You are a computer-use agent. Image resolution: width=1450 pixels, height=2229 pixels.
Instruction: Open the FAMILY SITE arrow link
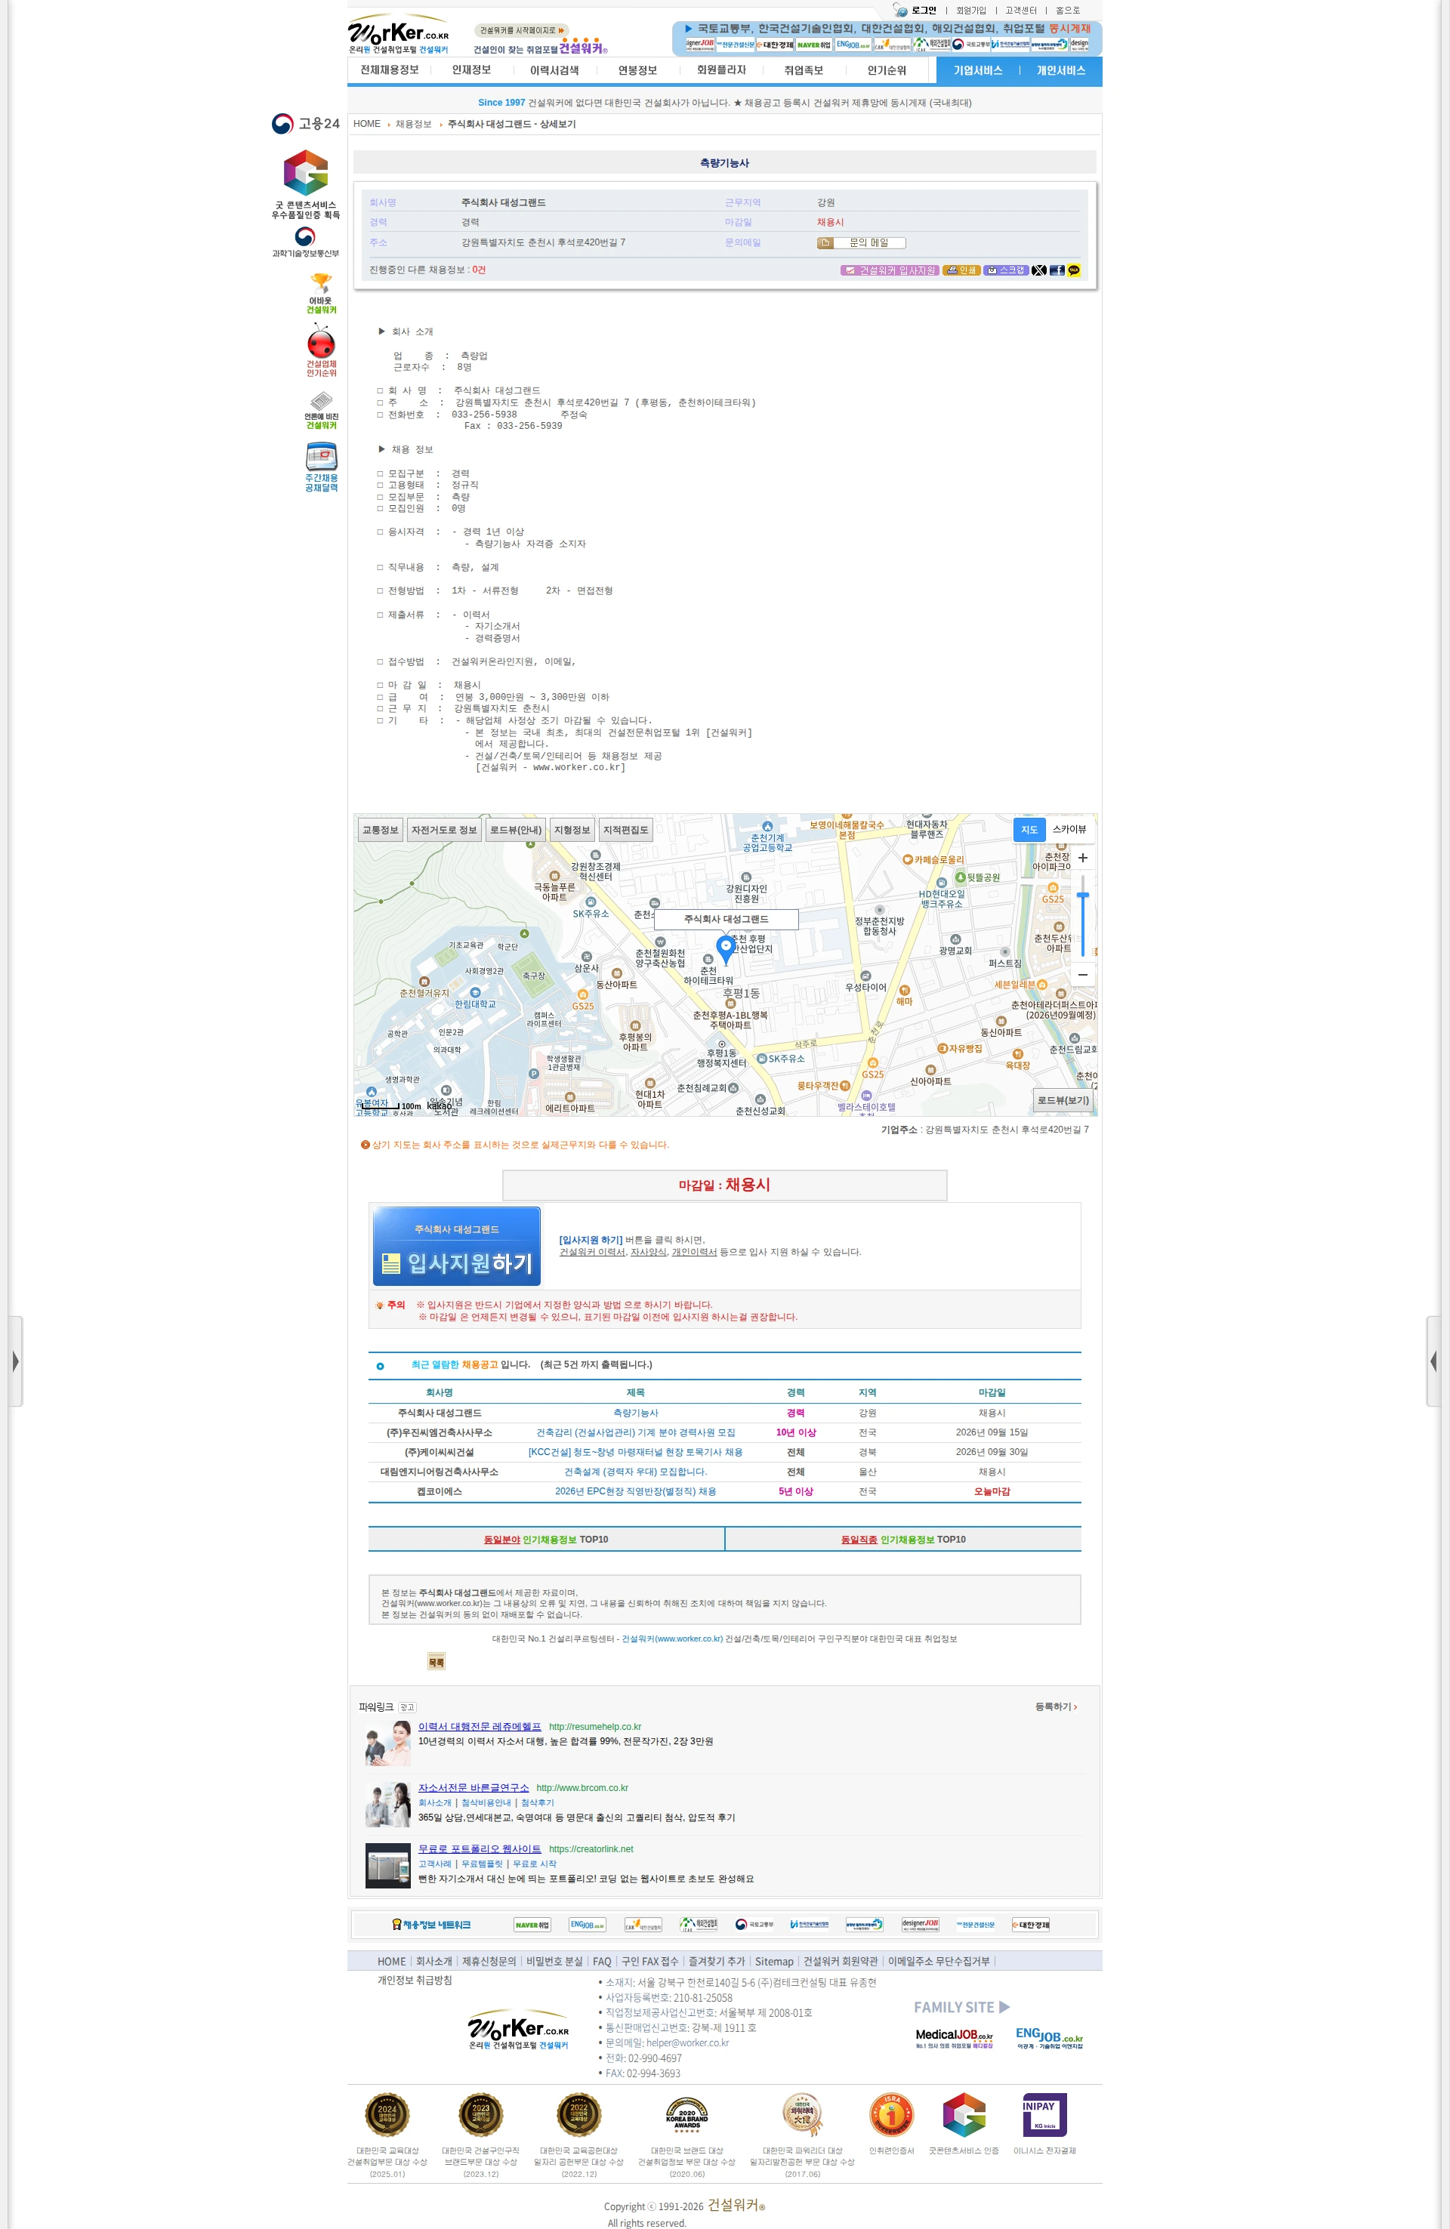click(x=962, y=2007)
